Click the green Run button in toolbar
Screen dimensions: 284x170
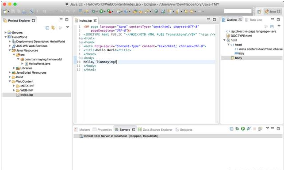pyautogui.click(x=101, y=11)
